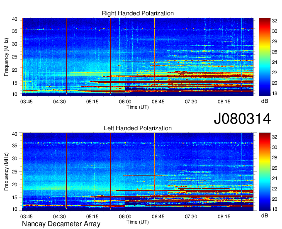The height and width of the screenshot is (229, 282).
Task: Click 06:00 time tick on Right Handed plot
Action: click(125, 102)
